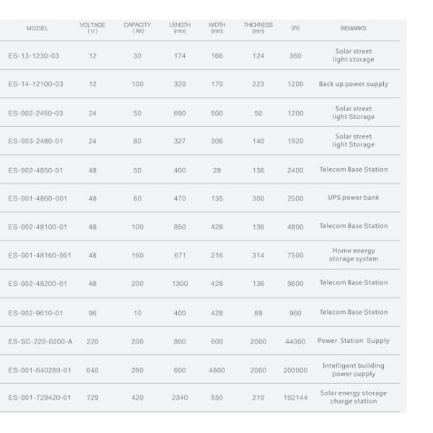
Task: Click the REMARKS column header
Action: 354,29
